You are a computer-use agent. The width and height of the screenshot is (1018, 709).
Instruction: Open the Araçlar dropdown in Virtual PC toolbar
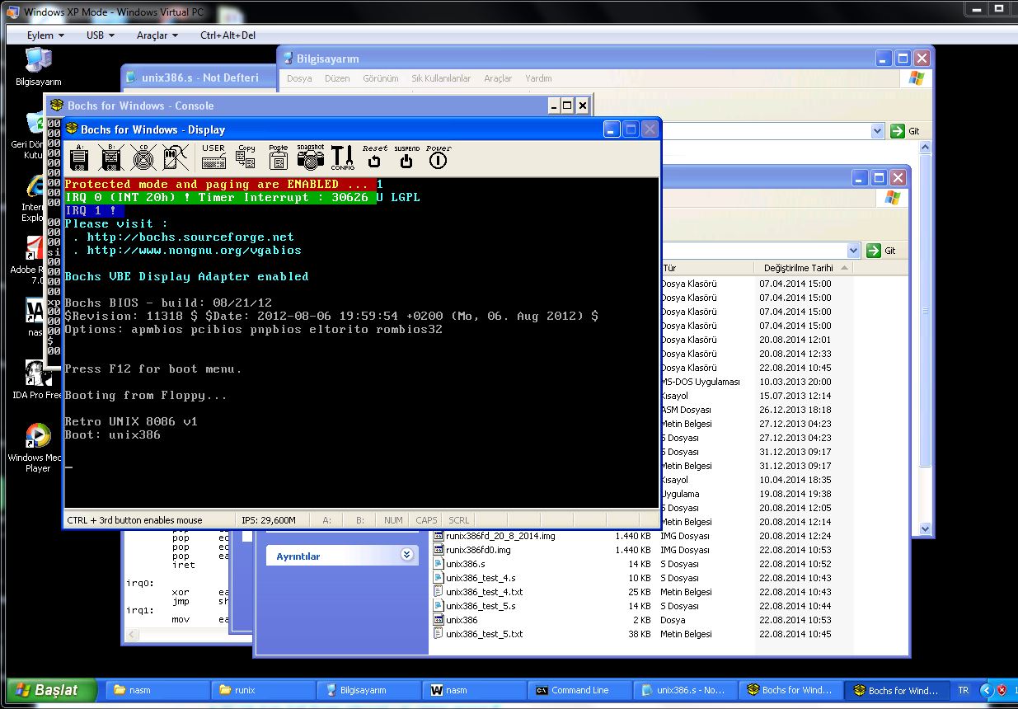tap(157, 35)
